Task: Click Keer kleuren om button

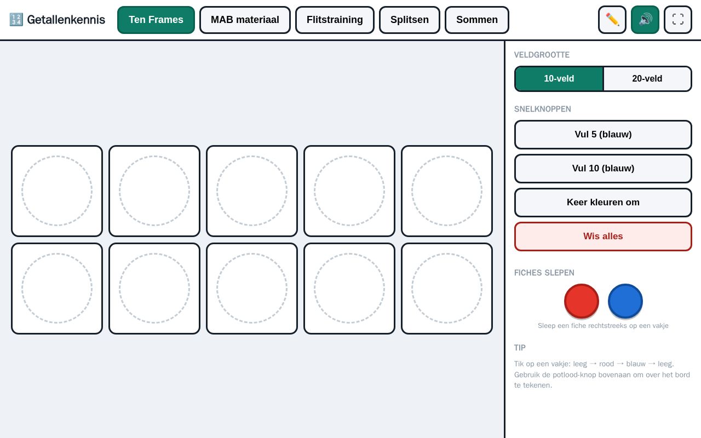Action: tap(603, 203)
